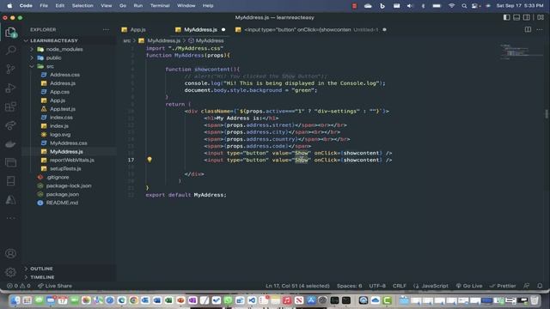This screenshot has width=550, height=309.
Task: Split the editor right
Action: pyautogui.click(x=528, y=29)
